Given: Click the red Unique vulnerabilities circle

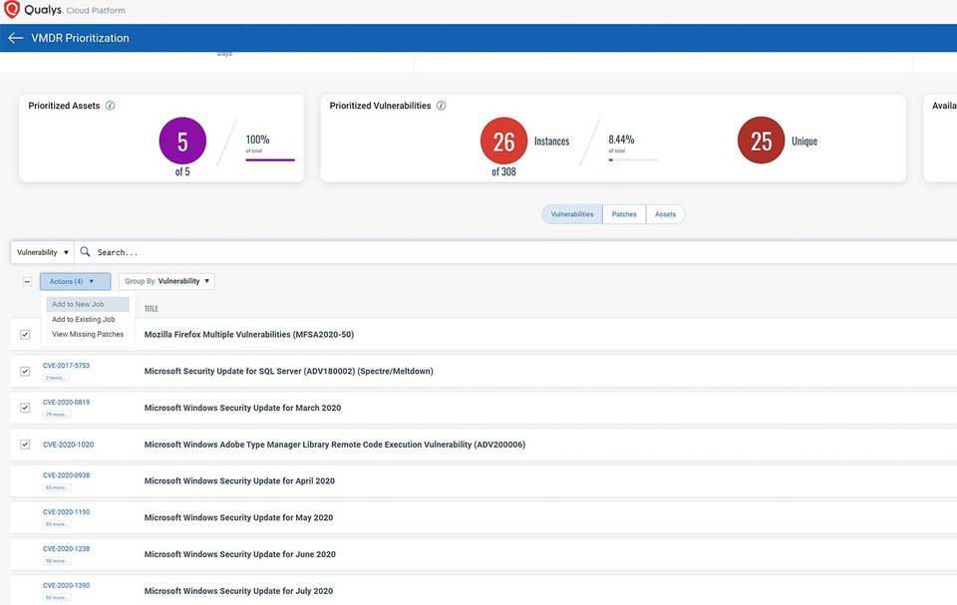Looking at the screenshot, I should 761,142.
